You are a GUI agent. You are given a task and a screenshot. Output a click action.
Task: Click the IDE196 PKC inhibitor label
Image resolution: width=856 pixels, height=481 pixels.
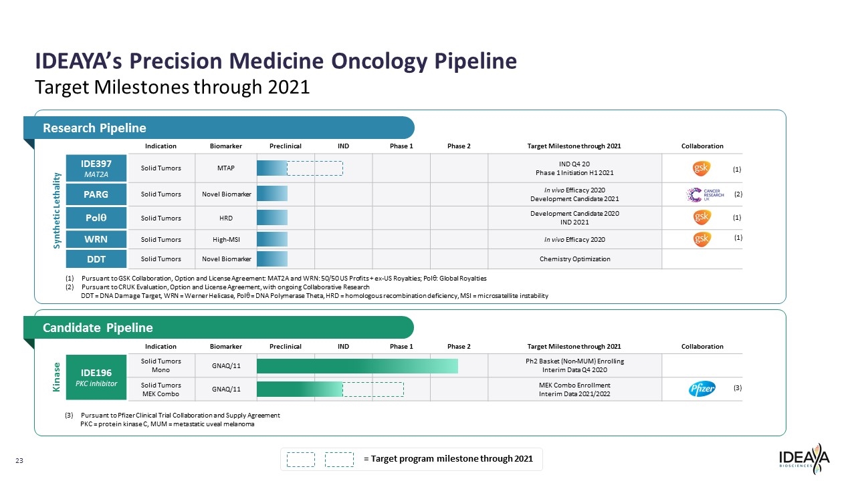point(96,377)
